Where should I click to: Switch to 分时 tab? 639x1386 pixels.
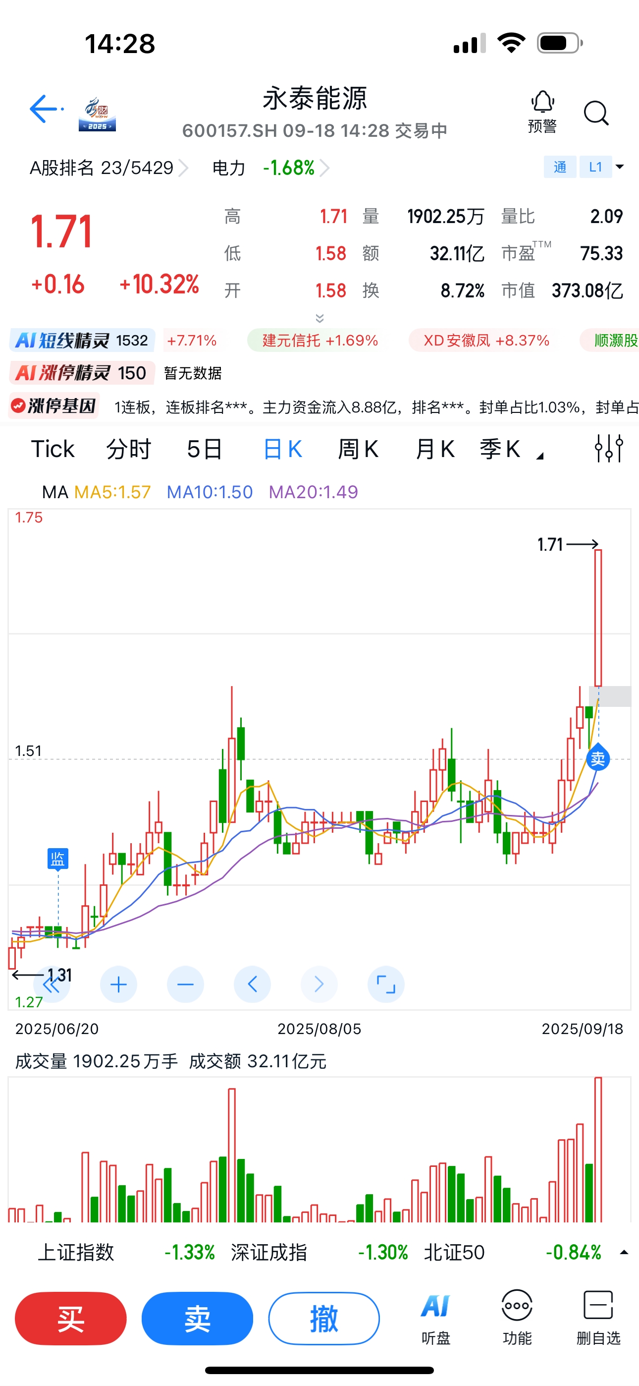point(129,449)
